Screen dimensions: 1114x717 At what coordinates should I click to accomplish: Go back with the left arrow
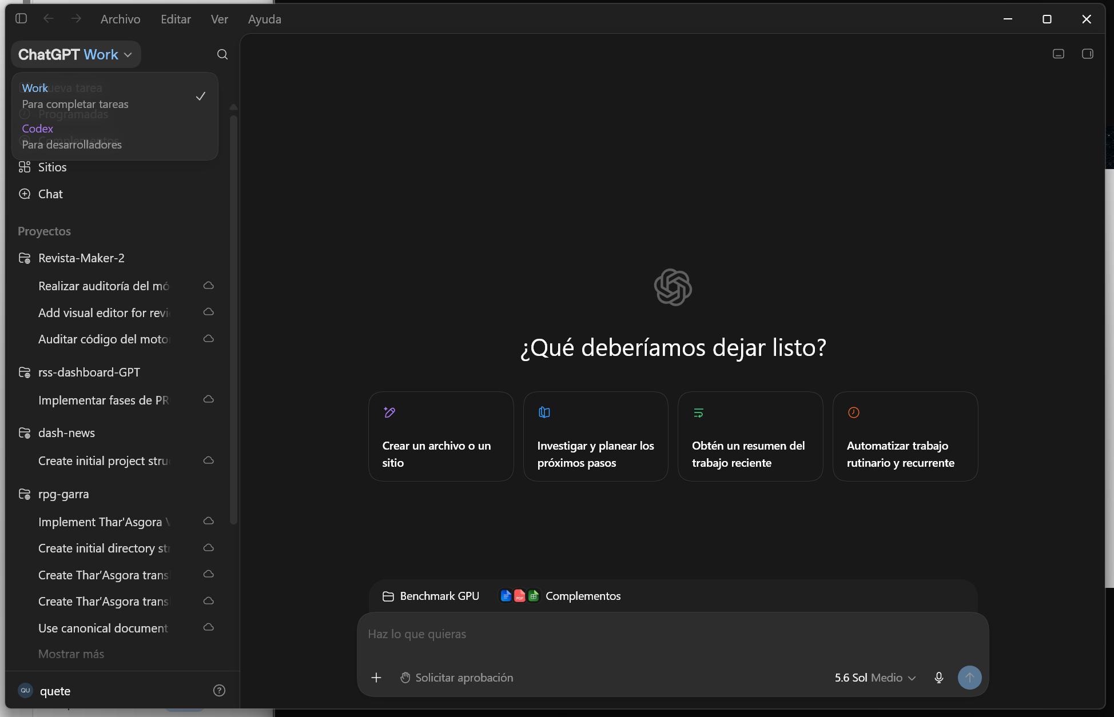click(x=49, y=19)
